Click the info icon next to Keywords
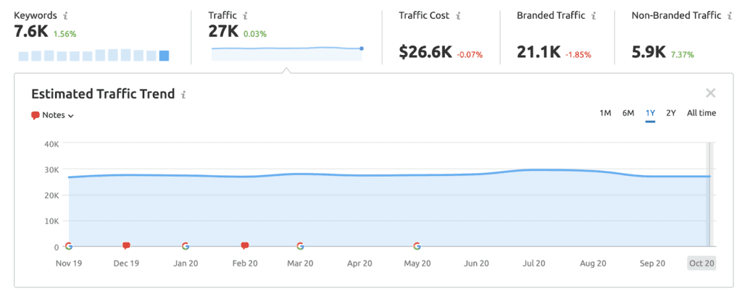Screen dimensions: 742x296 tap(65, 16)
